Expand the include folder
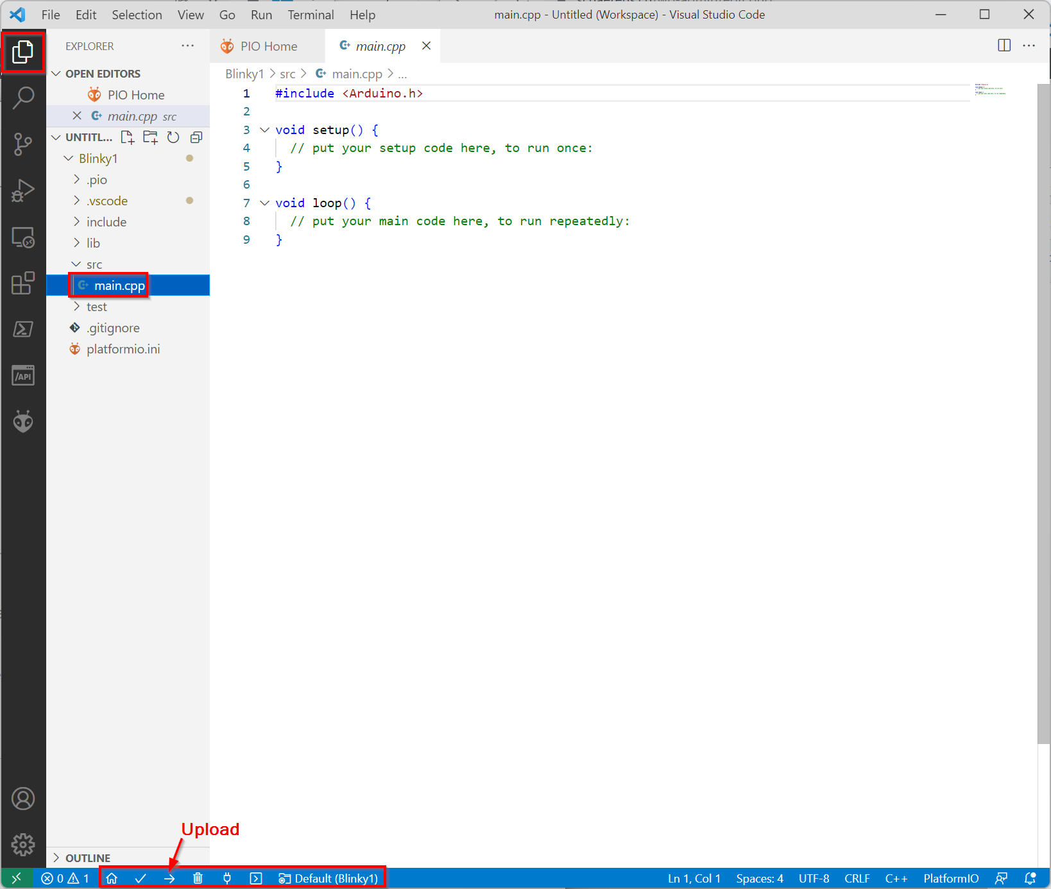 click(x=76, y=222)
